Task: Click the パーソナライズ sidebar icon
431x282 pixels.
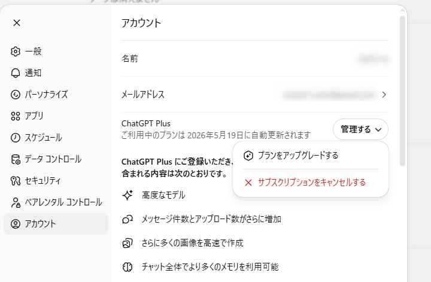Action: click(16, 95)
